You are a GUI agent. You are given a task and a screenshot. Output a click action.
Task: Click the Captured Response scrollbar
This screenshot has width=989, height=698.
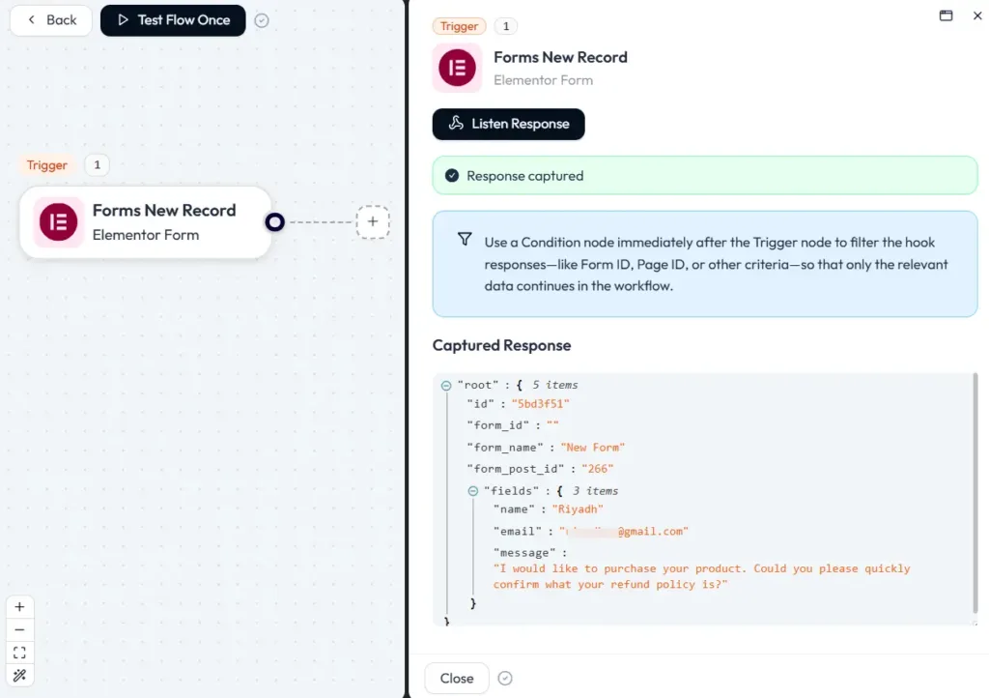974,493
